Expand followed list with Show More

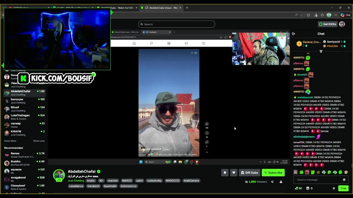click(10, 141)
